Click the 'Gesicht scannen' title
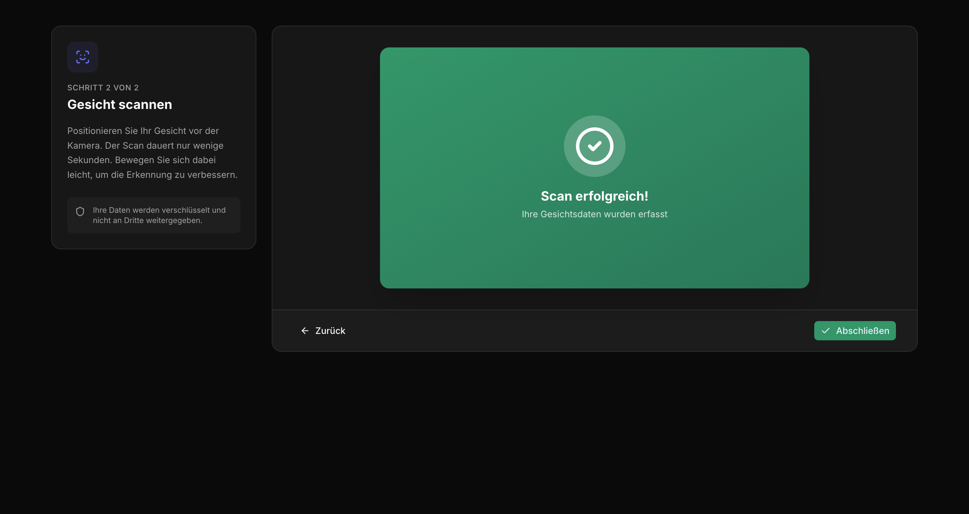969x514 pixels. click(x=120, y=104)
